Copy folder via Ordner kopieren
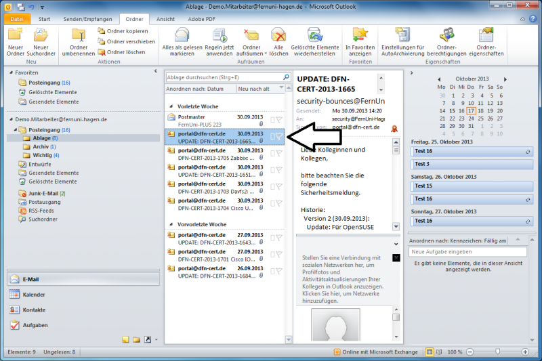Viewport: 542px width, 361px height. tap(123, 31)
